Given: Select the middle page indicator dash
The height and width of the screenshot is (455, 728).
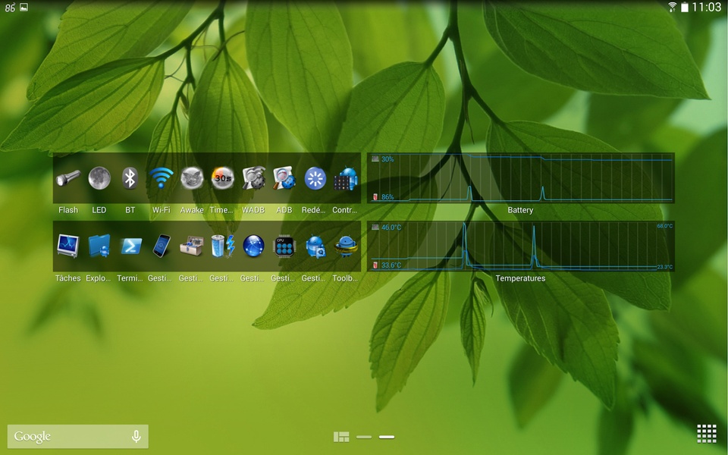Looking at the screenshot, I should click(x=364, y=437).
